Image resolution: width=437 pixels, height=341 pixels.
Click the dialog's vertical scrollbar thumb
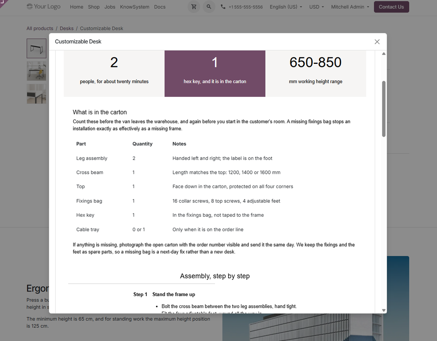click(384, 109)
